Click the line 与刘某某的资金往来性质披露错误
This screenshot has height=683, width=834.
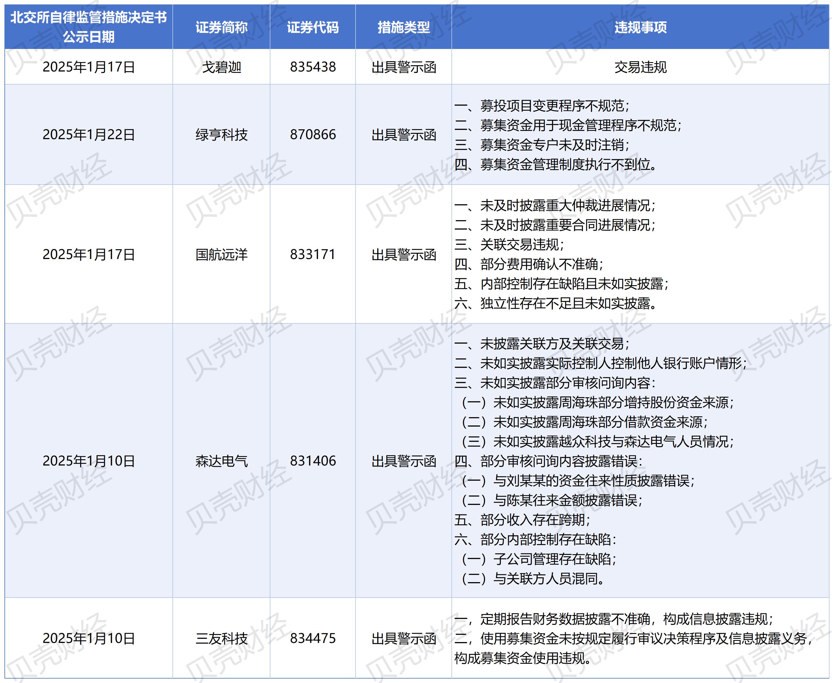tap(578, 480)
